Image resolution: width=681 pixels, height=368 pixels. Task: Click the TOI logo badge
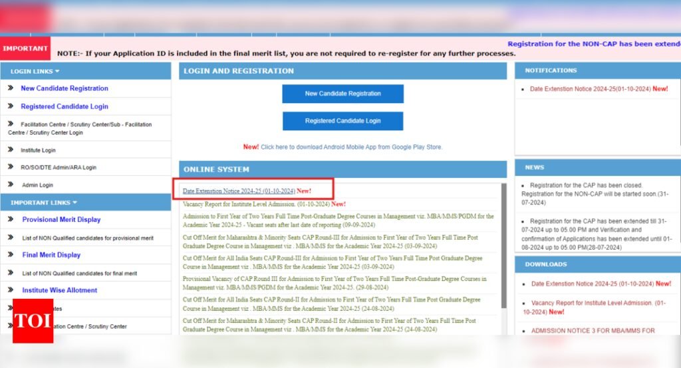pyautogui.click(x=33, y=322)
